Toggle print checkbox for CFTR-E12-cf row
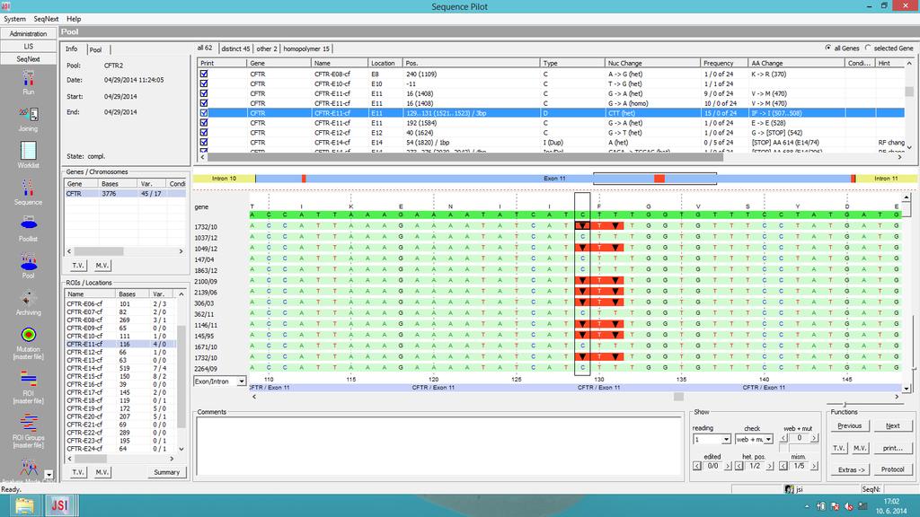The image size is (920, 517). click(x=204, y=133)
